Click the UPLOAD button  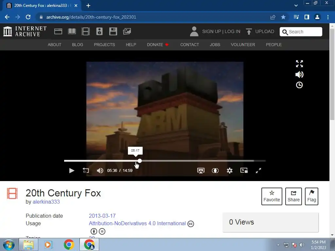click(260, 31)
